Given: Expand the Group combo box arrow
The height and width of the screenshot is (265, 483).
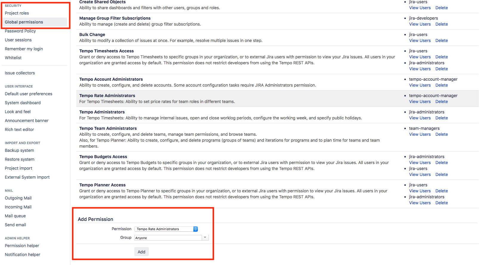Looking at the screenshot, I should point(205,238).
